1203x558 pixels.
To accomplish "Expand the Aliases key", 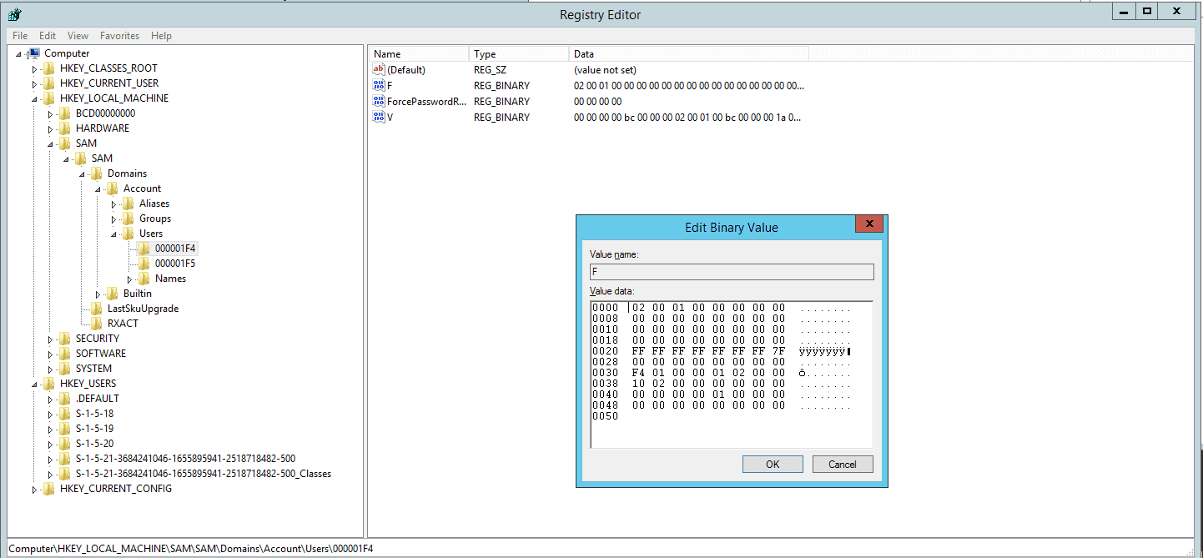I will pyautogui.click(x=115, y=203).
